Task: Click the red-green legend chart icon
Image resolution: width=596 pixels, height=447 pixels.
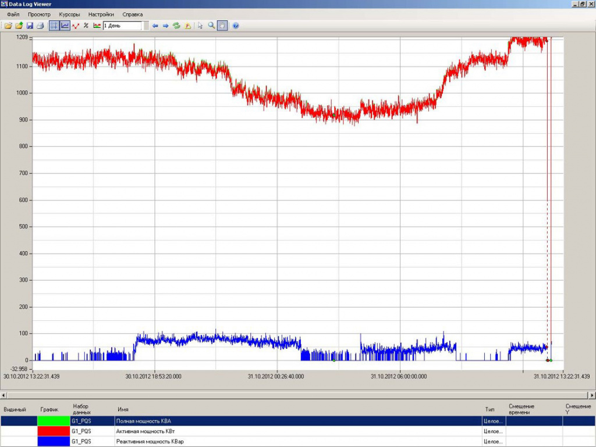Action: click(97, 26)
